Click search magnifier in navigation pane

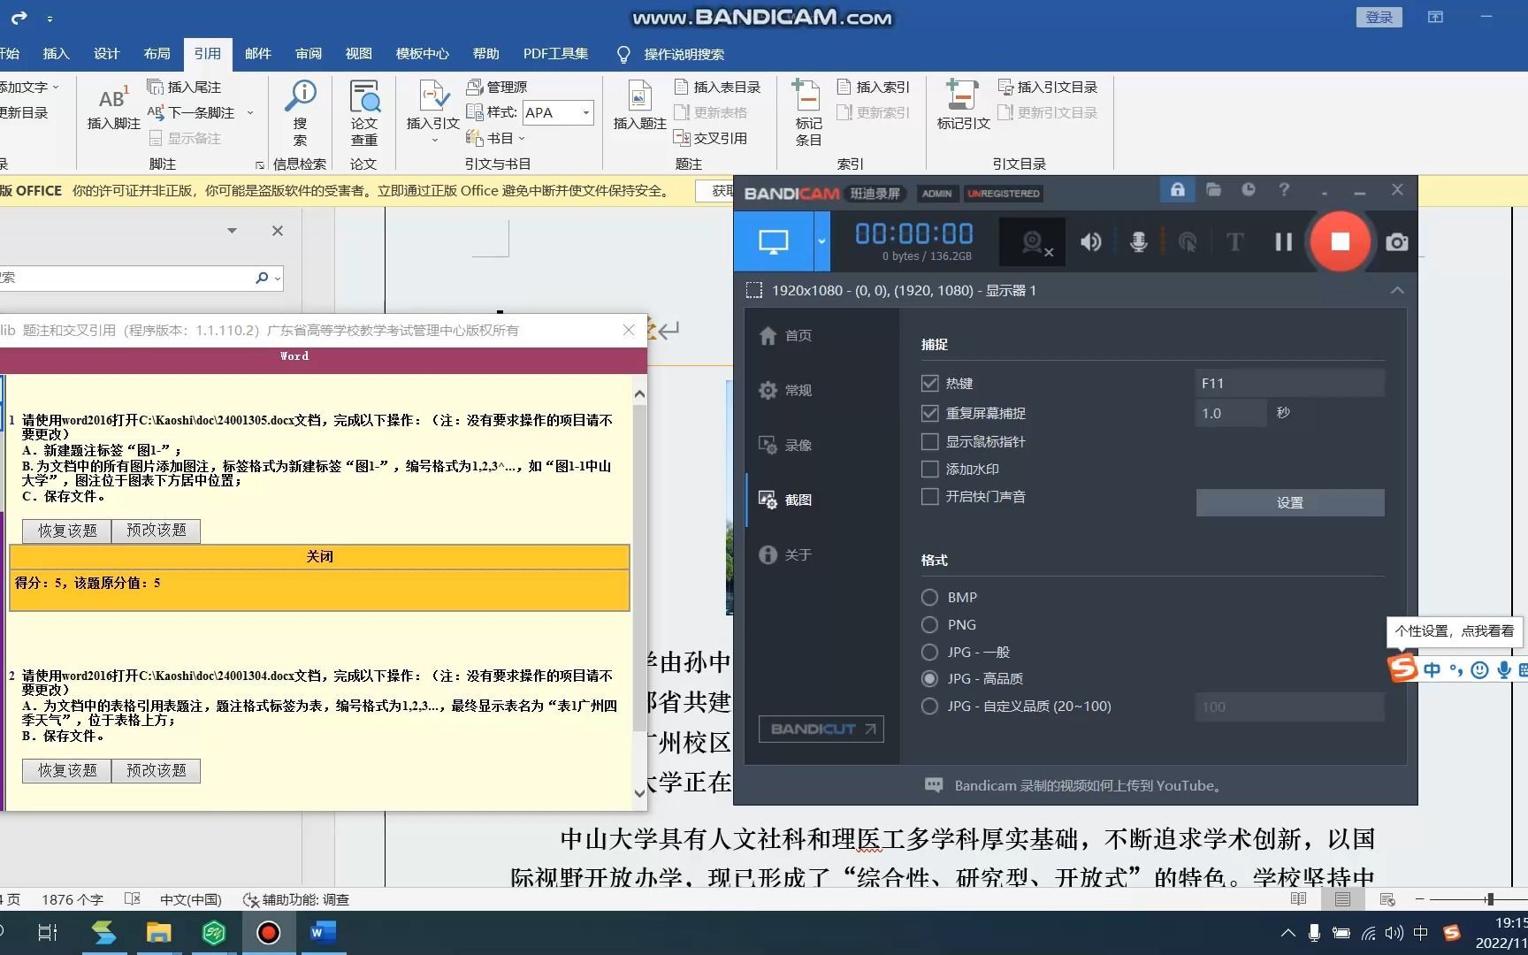pos(262,278)
